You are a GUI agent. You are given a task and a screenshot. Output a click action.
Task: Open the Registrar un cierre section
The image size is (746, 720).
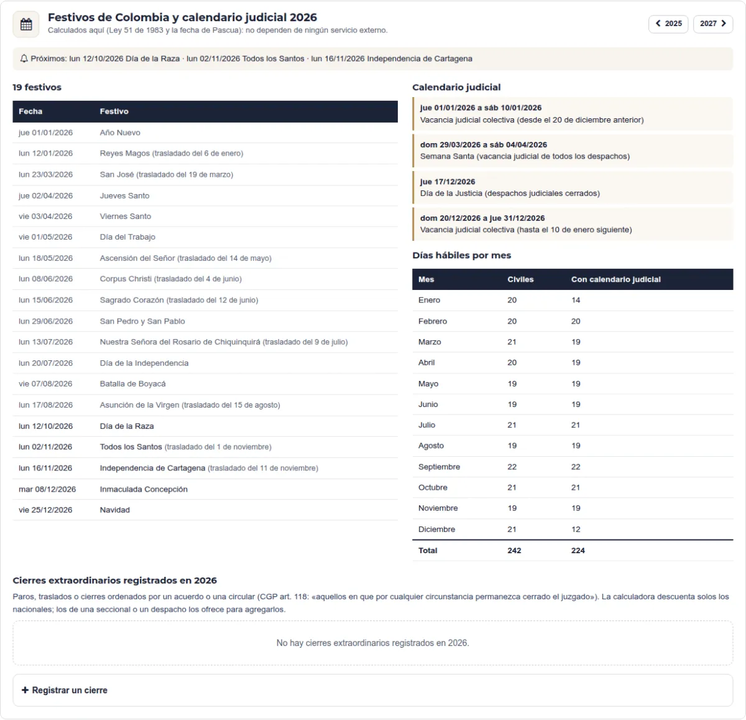tap(373, 690)
